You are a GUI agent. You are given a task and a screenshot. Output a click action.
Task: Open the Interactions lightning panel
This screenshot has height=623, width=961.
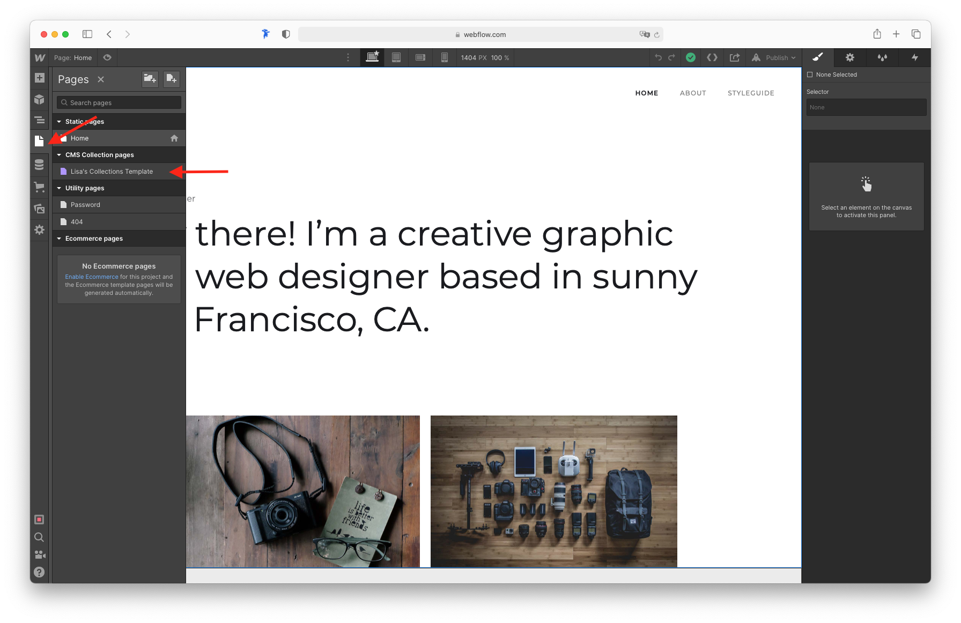click(x=914, y=57)
